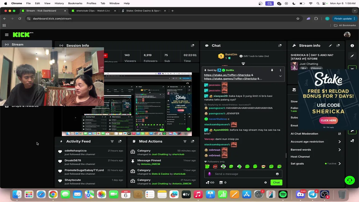Viewport: 359px width, 202px height.
Task: Pop out the Stream info panel
Action: click(338, 45)
